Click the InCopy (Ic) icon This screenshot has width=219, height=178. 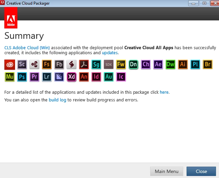121,77
